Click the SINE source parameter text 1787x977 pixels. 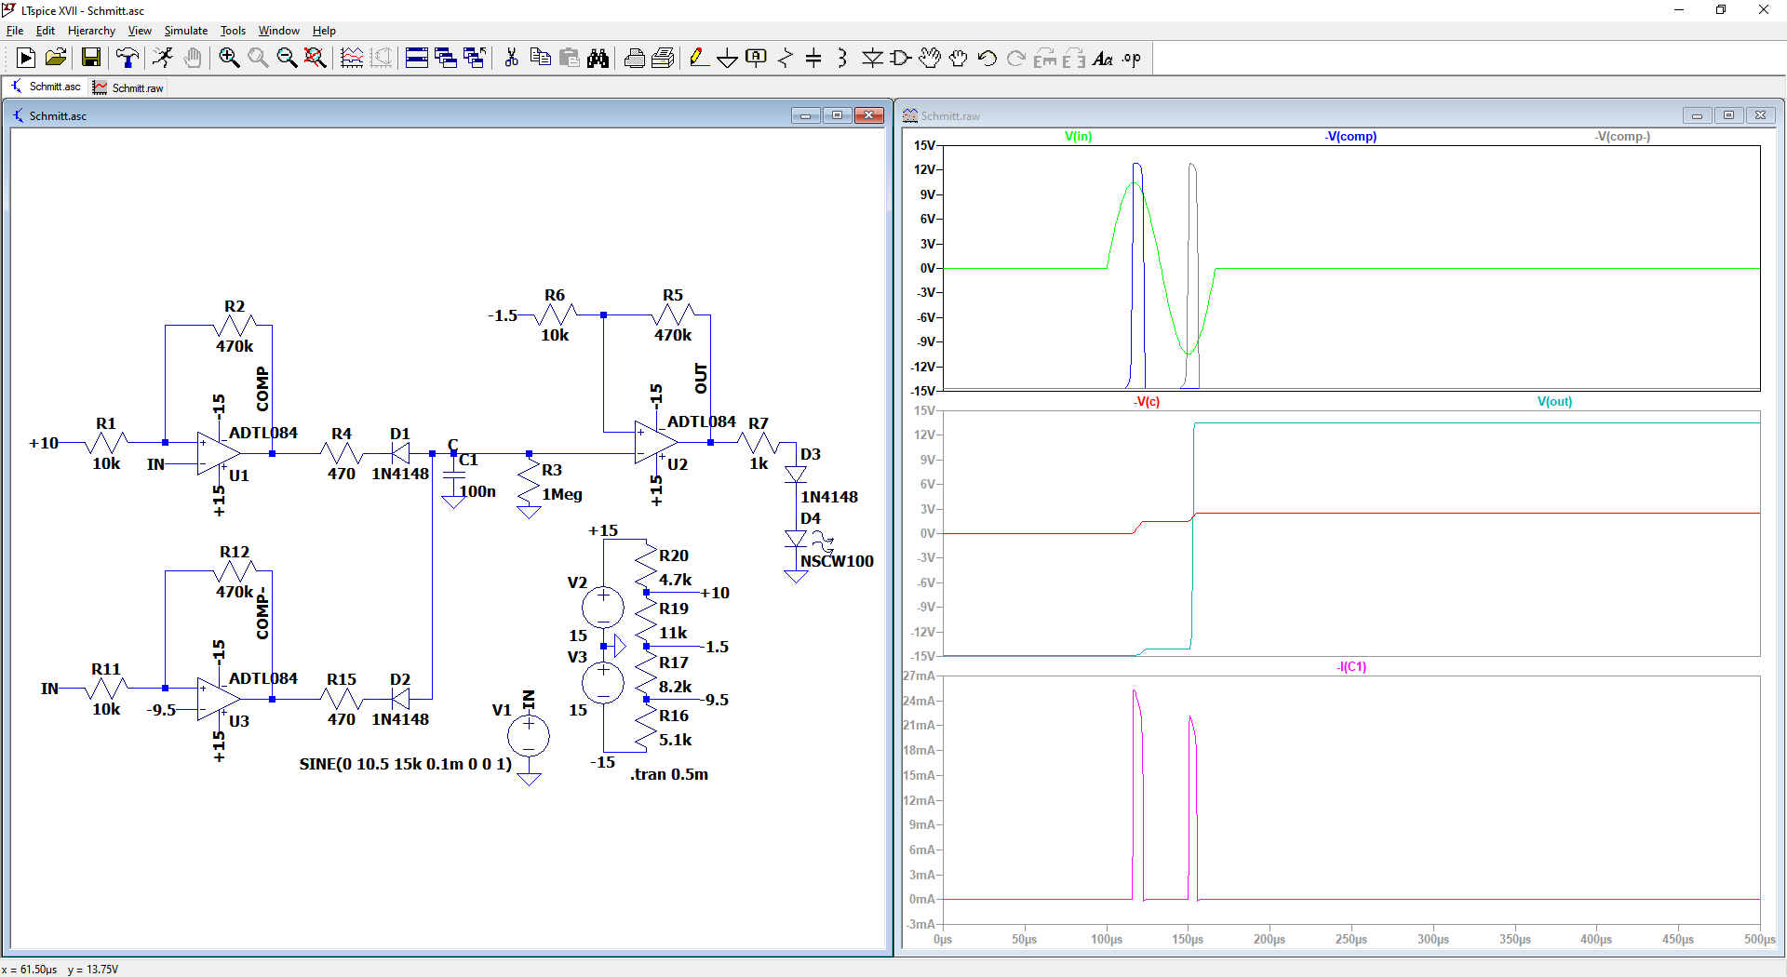click(405, 764)
